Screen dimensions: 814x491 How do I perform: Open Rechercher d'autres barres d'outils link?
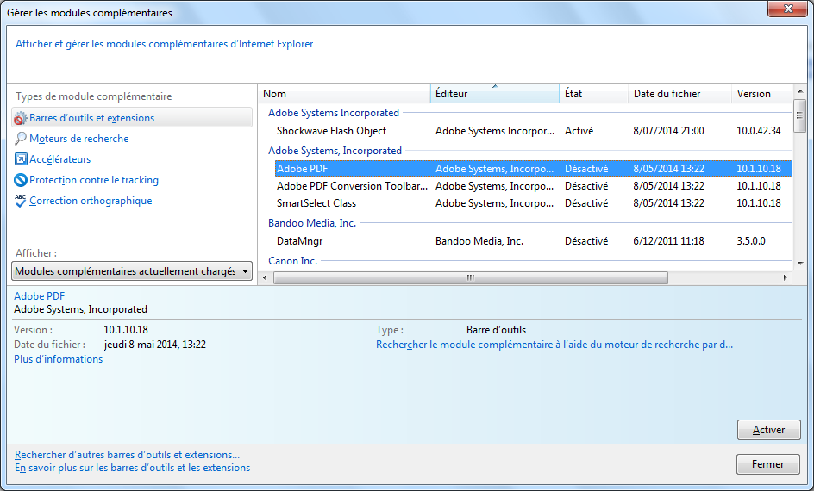[x=128, y=455]
